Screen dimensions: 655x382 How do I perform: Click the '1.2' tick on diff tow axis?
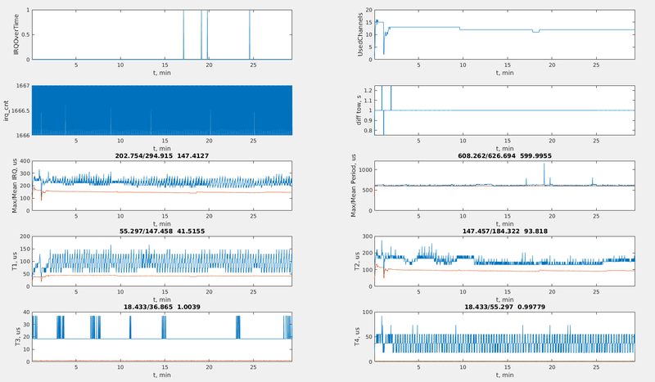tap(368, 91)
